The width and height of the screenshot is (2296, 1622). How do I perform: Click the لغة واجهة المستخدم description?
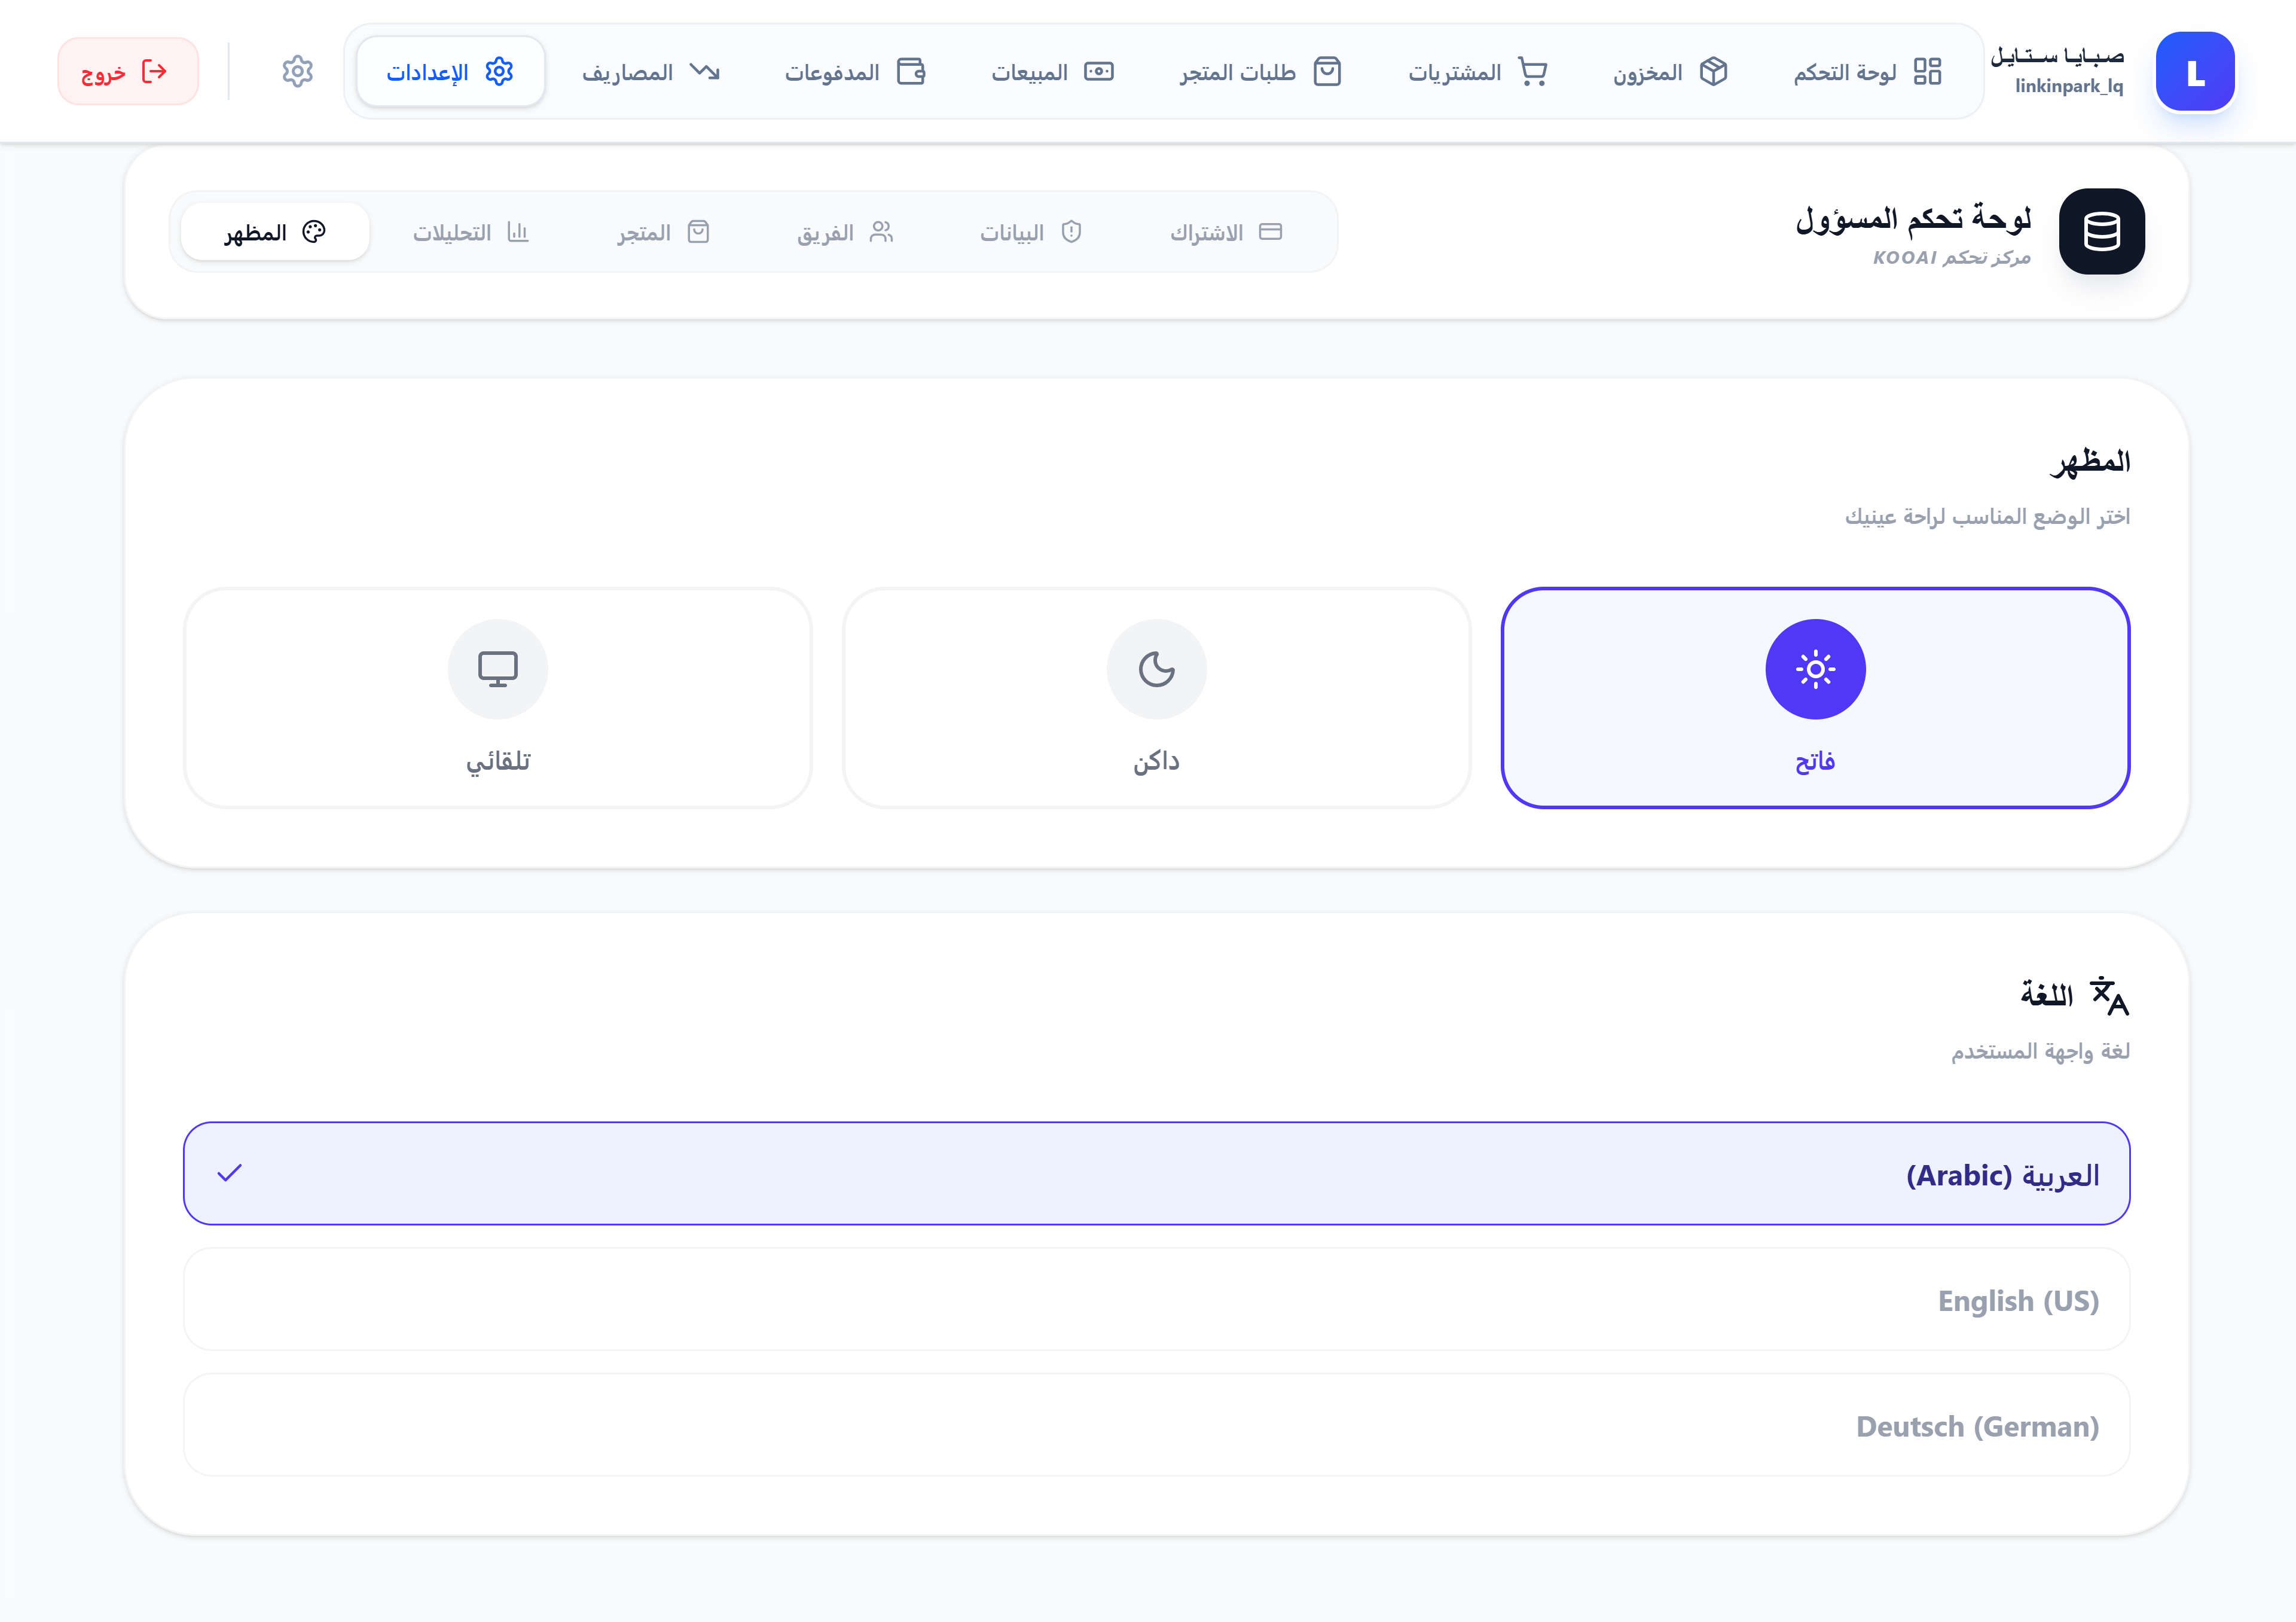(x=2040, y=1051)
